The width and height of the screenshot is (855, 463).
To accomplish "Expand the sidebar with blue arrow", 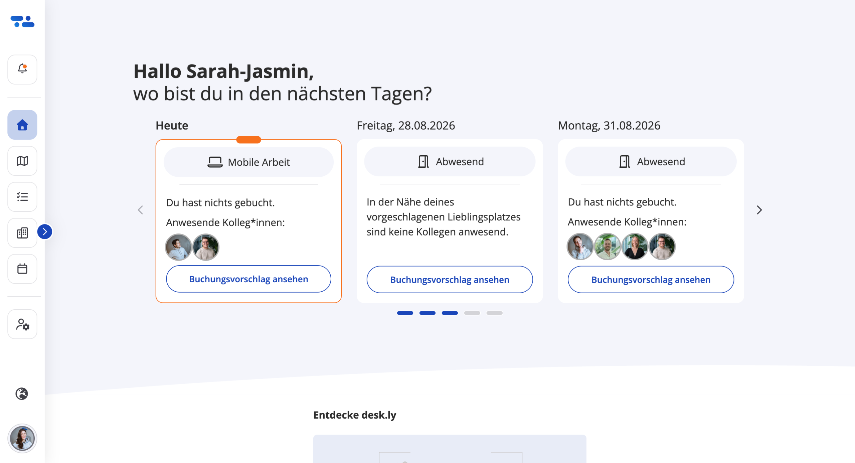I will [x=45, y=232].
